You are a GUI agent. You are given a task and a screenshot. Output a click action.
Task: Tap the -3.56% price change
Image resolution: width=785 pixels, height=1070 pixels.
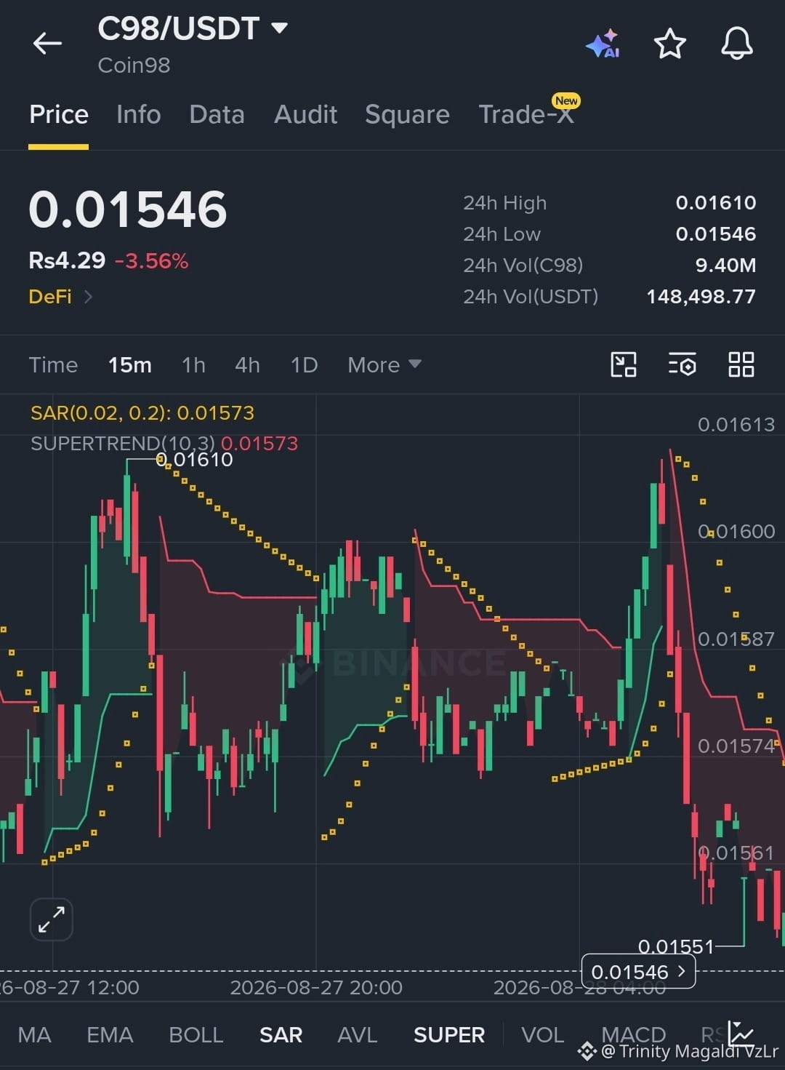[151, 261]
